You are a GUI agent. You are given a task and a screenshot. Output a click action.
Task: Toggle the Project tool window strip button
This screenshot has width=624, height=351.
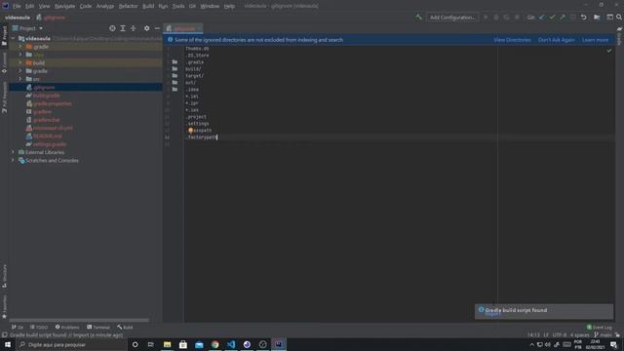[4, 36]
